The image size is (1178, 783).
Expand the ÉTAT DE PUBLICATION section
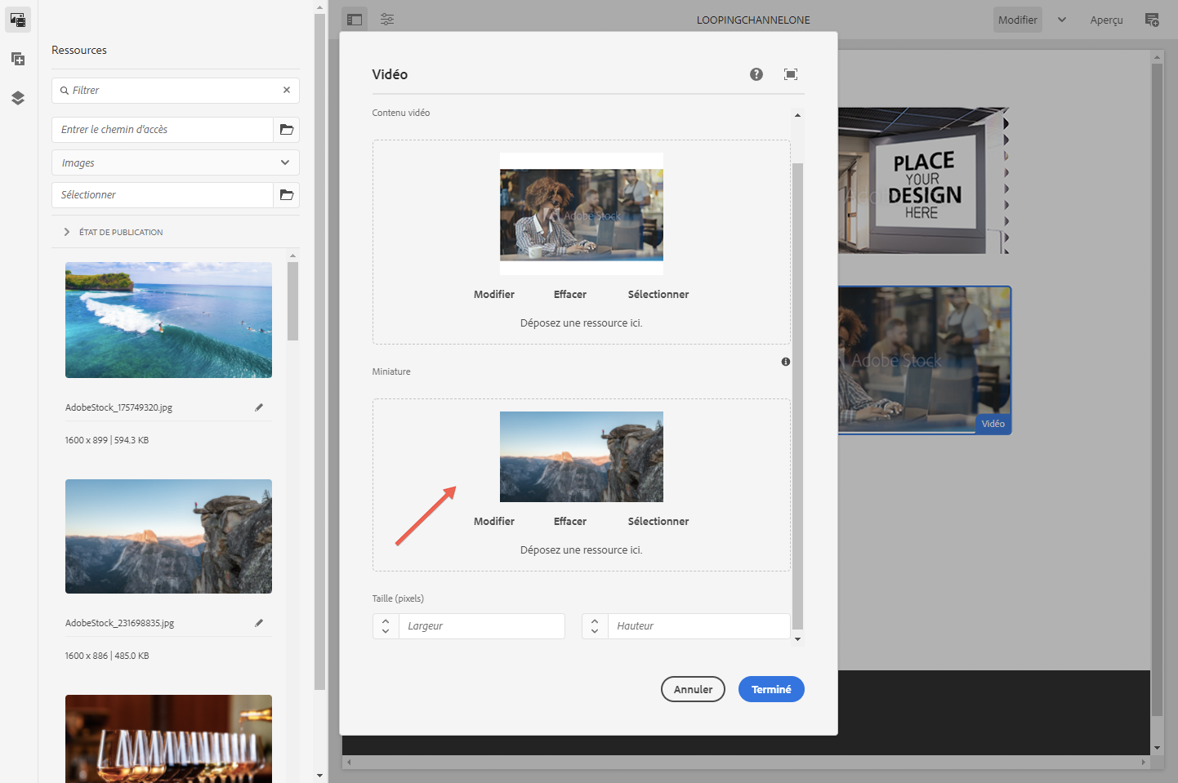click(67, 233)
